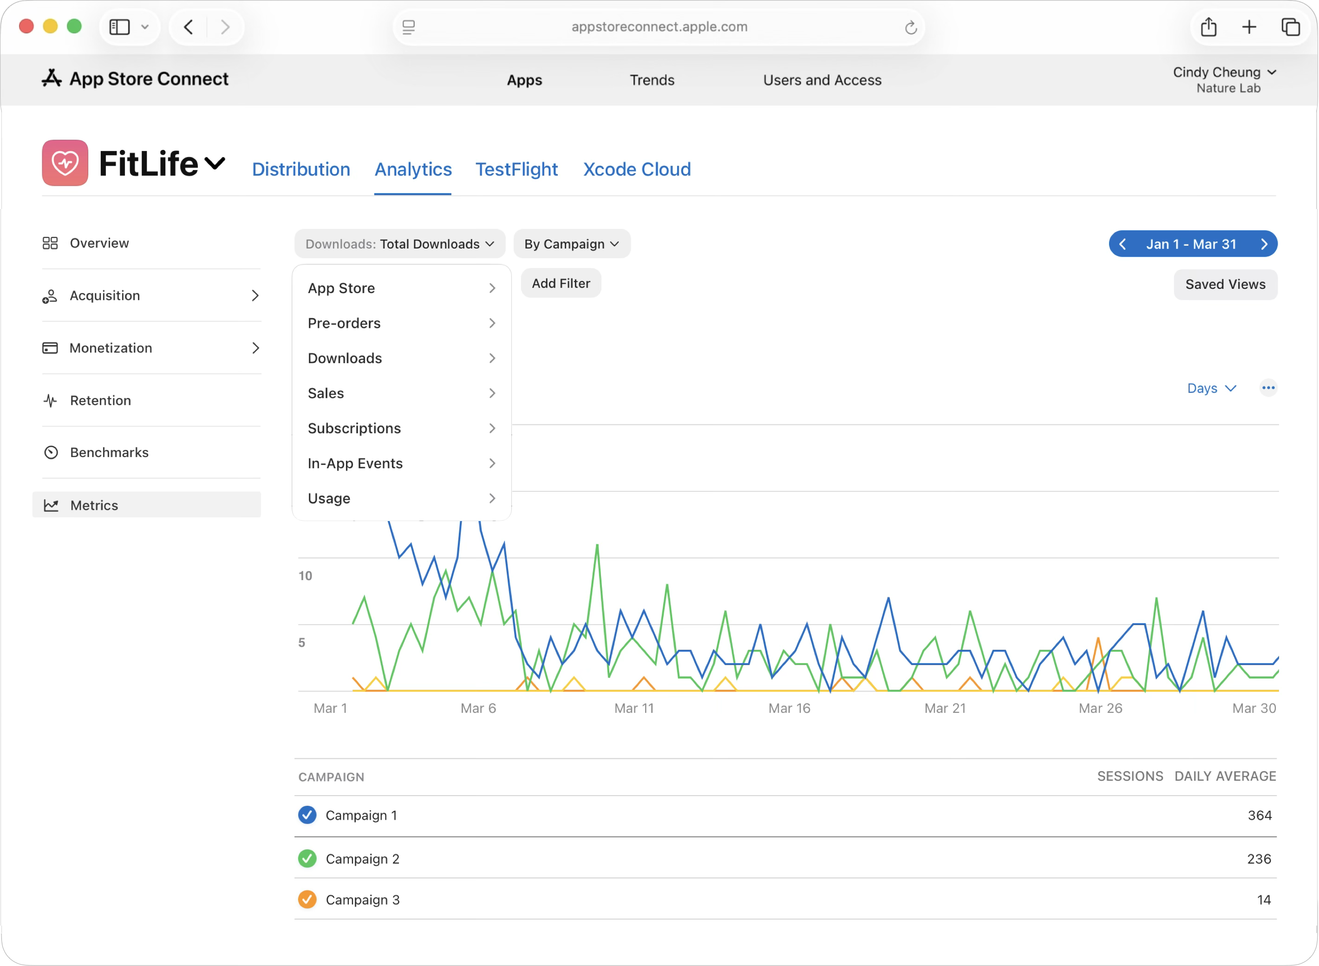
Task: Click the Saved Views button
Action: pyautogui.click(x=1225, y=285)
